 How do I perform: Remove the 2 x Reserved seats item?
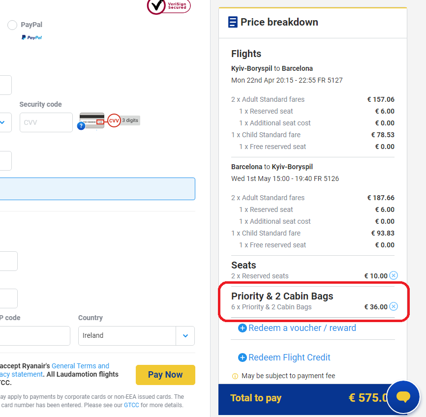(x=394, y=275)
